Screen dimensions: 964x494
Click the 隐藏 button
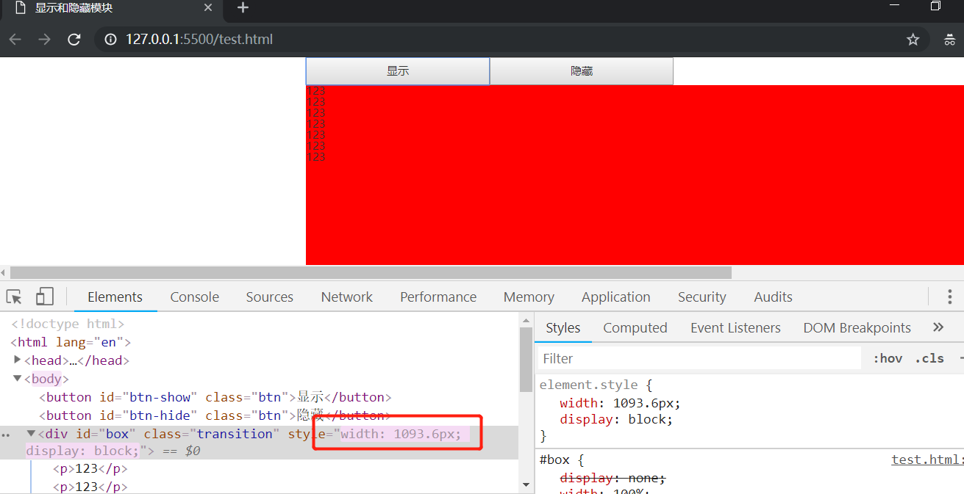tap(582, 71)
